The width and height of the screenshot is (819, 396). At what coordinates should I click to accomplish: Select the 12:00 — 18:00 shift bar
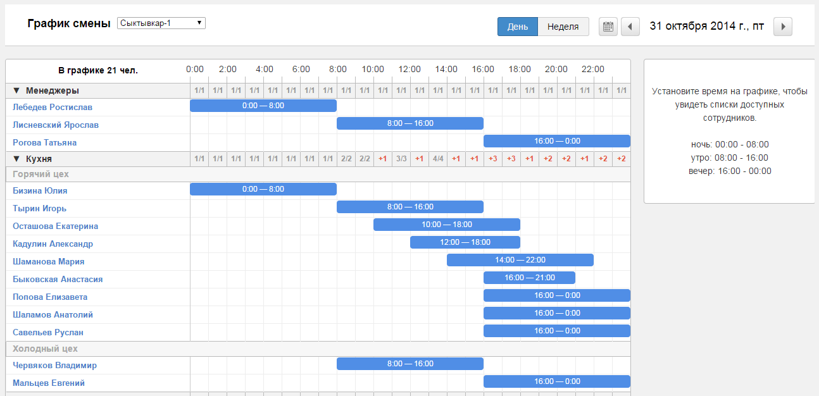[x=465, y=242]
